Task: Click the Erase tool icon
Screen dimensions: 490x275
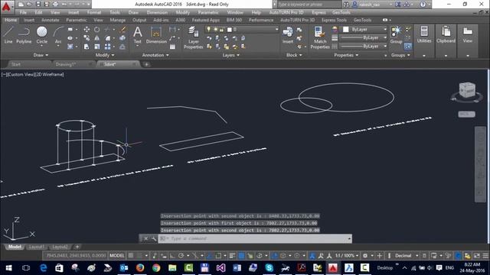Action: click(122, 30)
